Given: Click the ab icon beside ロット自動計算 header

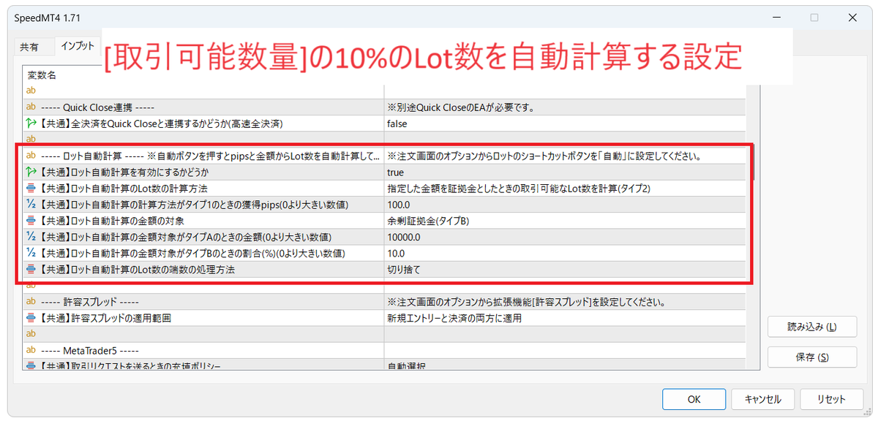Looking at the screenshot, I should [x=31, y=156].
